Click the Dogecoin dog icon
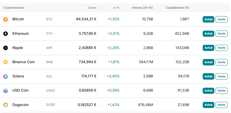This screenshot has height=113, width=231. tap(6, 105)
